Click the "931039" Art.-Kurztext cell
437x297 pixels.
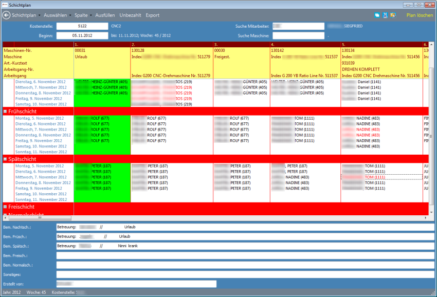[x=349, y=63]
